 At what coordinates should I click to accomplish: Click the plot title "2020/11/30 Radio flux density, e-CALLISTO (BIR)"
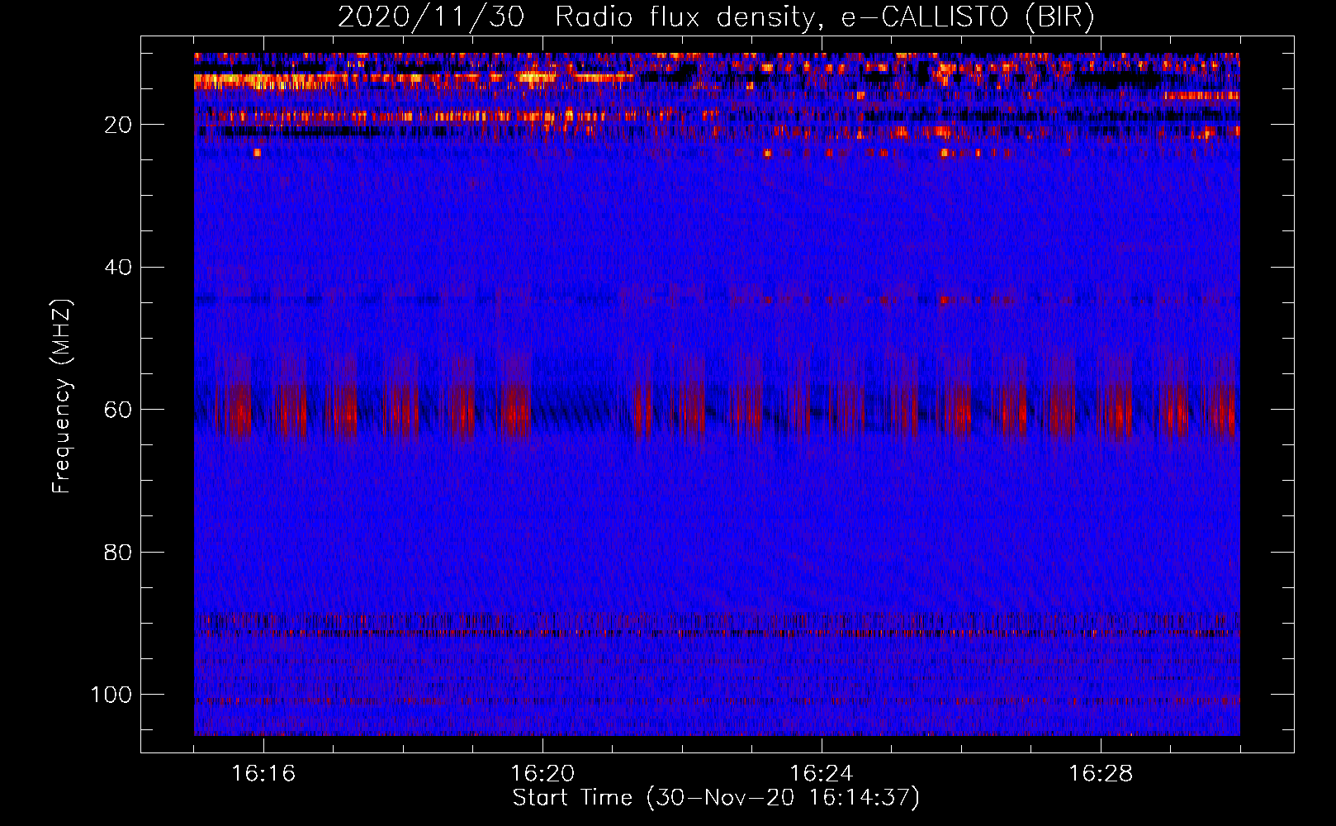coord(716,17)
